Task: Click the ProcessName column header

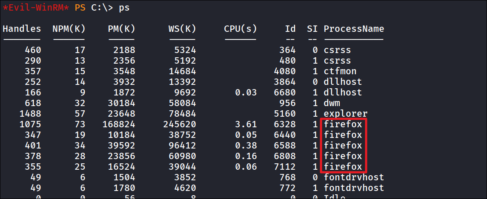Action: 354,29
